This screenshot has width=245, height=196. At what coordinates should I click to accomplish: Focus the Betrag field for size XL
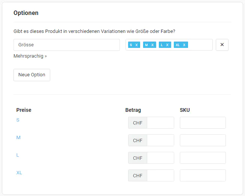[x=160, y=175]
